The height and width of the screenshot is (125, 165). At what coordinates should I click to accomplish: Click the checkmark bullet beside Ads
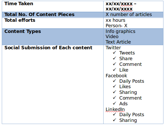pyautogui.click(x=114, y=104)
